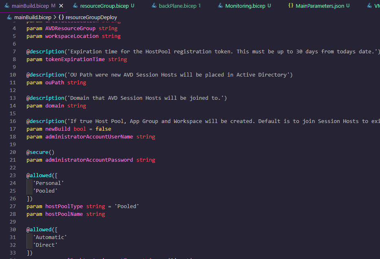
Task: Expand the resourceGroupDeploy breadcrumb symbol list
Action: 91,18
